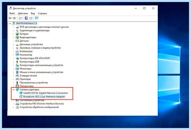This screenshot has height=130, width=191.
Task: Click the HID devices category icon
Action: pos(17,104)
